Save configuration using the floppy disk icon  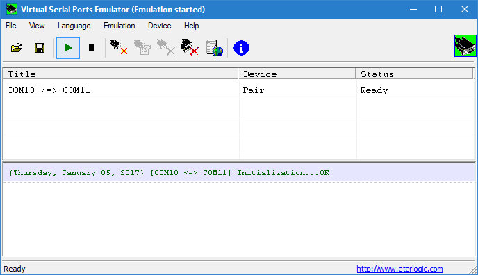click(x=40, y=48)
